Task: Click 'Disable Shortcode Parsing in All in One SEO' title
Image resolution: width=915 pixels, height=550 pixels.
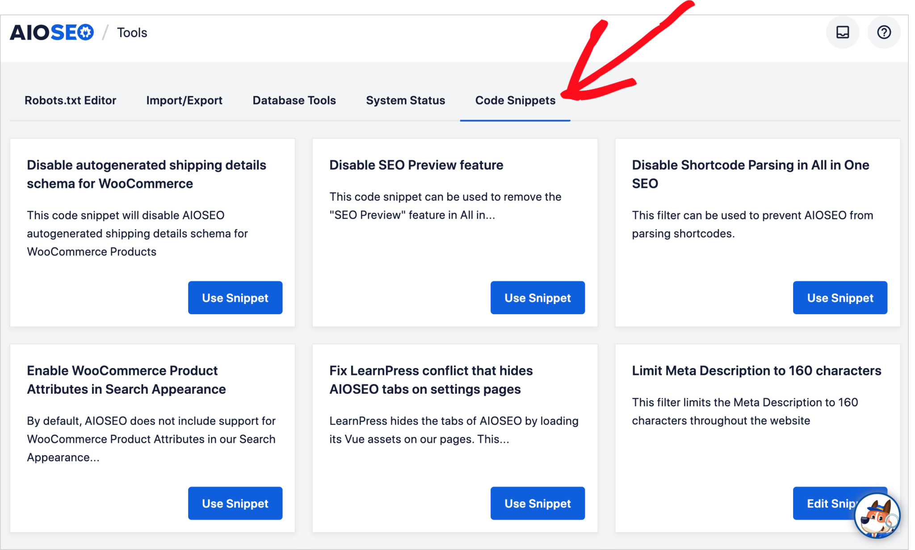Action: pyautogui.click(x=750, y=174)
